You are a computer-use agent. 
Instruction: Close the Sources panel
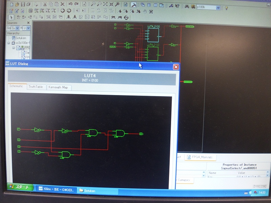pyautogui.click(x=28, y=23)
